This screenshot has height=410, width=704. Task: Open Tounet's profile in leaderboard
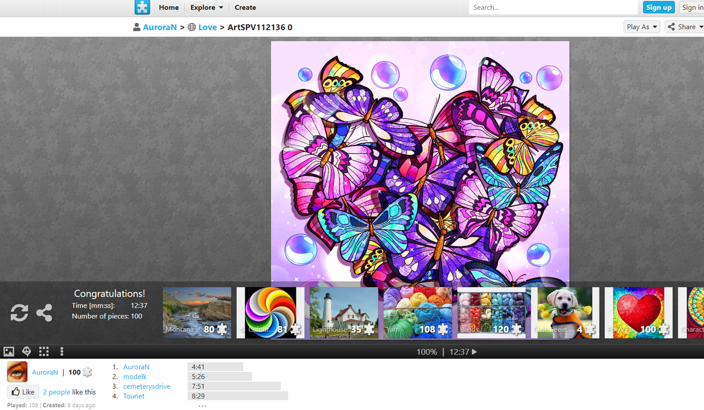134,396
